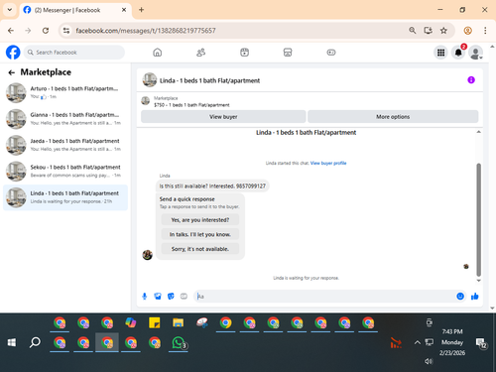Click the Facebook logo
The height and width of the screenshot is (372, 496).
[13, 53]
